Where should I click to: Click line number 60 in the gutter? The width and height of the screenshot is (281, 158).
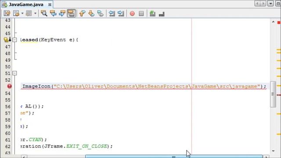click(x=8, y=133)
